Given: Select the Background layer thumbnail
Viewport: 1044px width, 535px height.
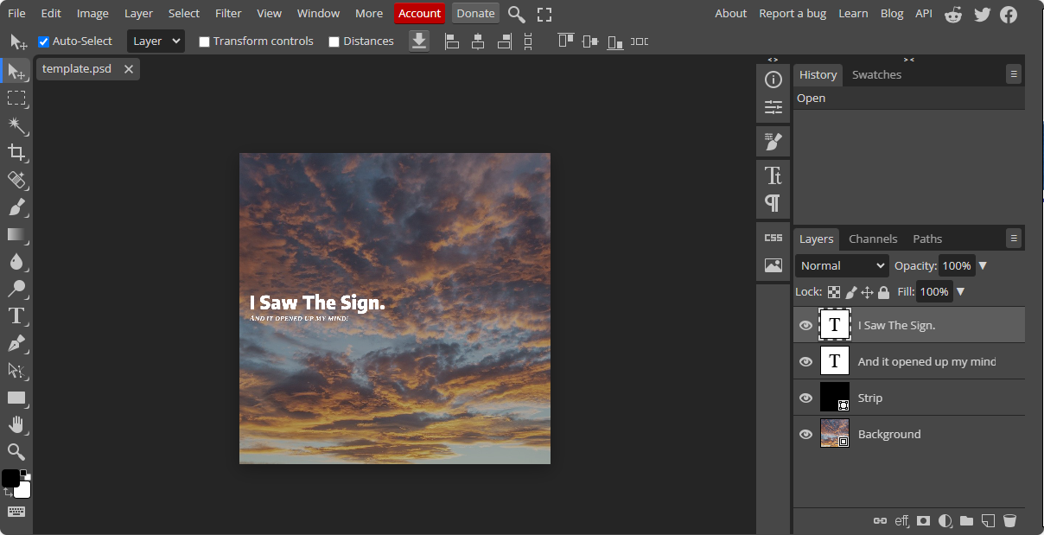Looking at the screenshot, I should coord(834,434).
